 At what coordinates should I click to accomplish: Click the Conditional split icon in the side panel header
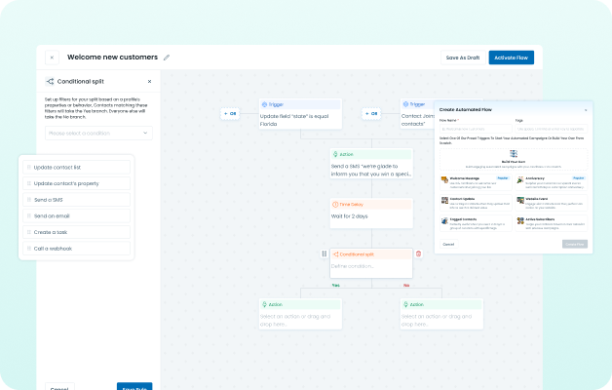pyautogui.click(x=50, y=82)
